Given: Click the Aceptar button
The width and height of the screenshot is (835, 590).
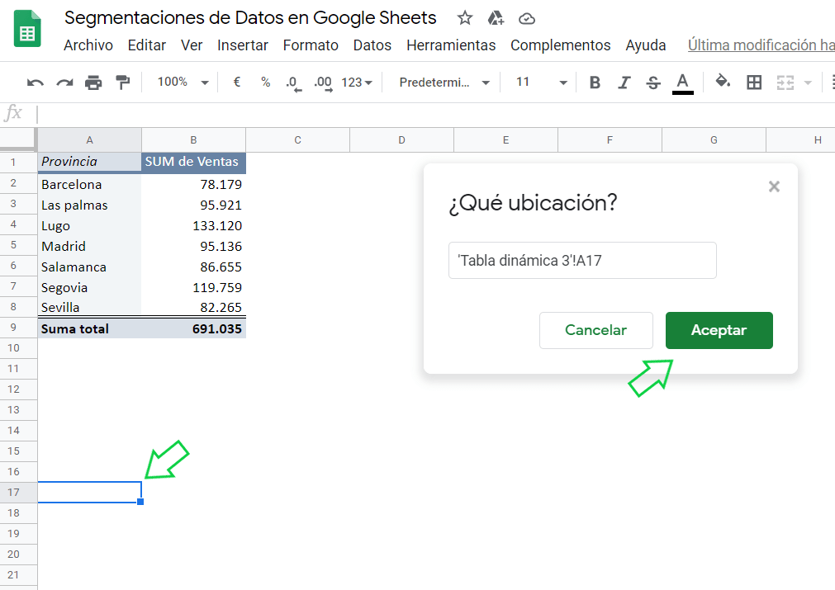Looking at the screenshot, I should [719, 330].
